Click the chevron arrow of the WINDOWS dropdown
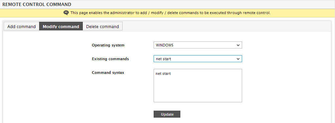This screenshot has height=123, width=335. [238, 45]
